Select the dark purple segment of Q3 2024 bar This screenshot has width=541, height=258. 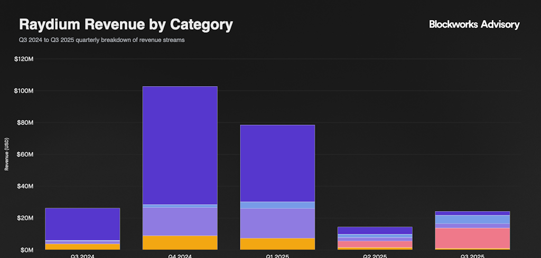click(82, 224)
